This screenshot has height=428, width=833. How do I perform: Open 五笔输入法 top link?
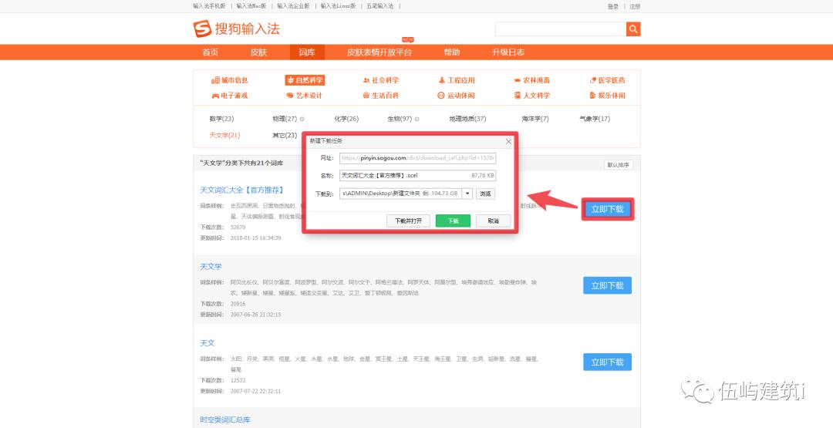[x=379, y=6]
